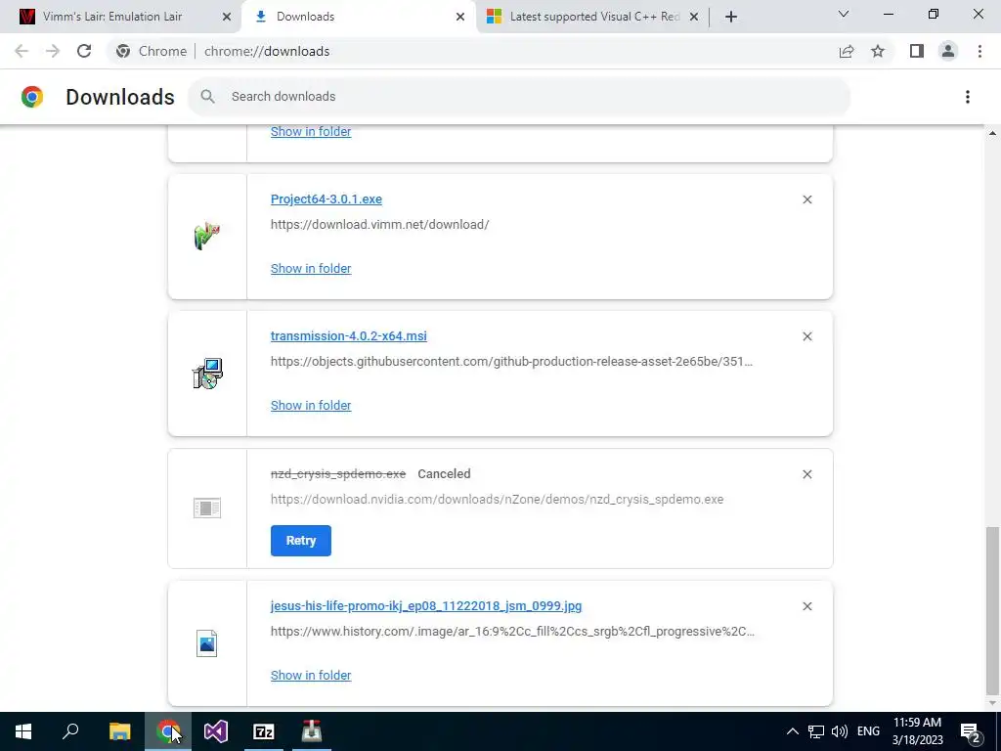Open the notification center icon

[971, 731]
